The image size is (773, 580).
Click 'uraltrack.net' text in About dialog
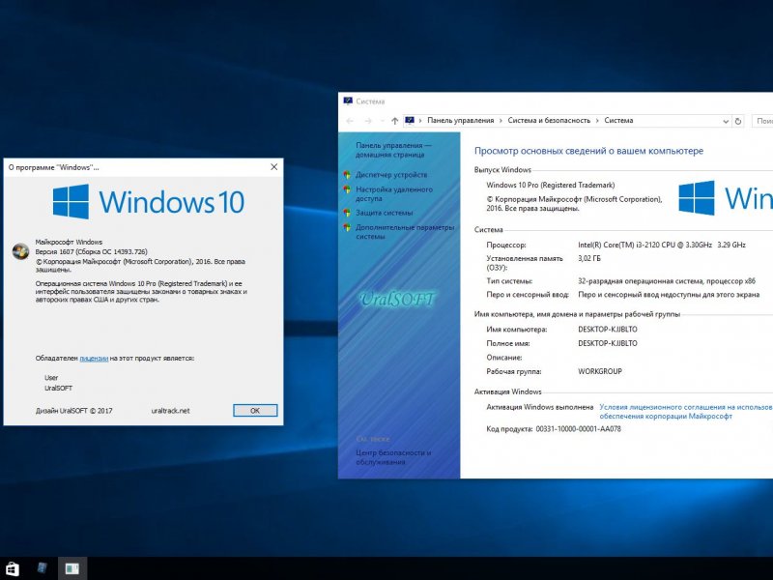point(170,410)
